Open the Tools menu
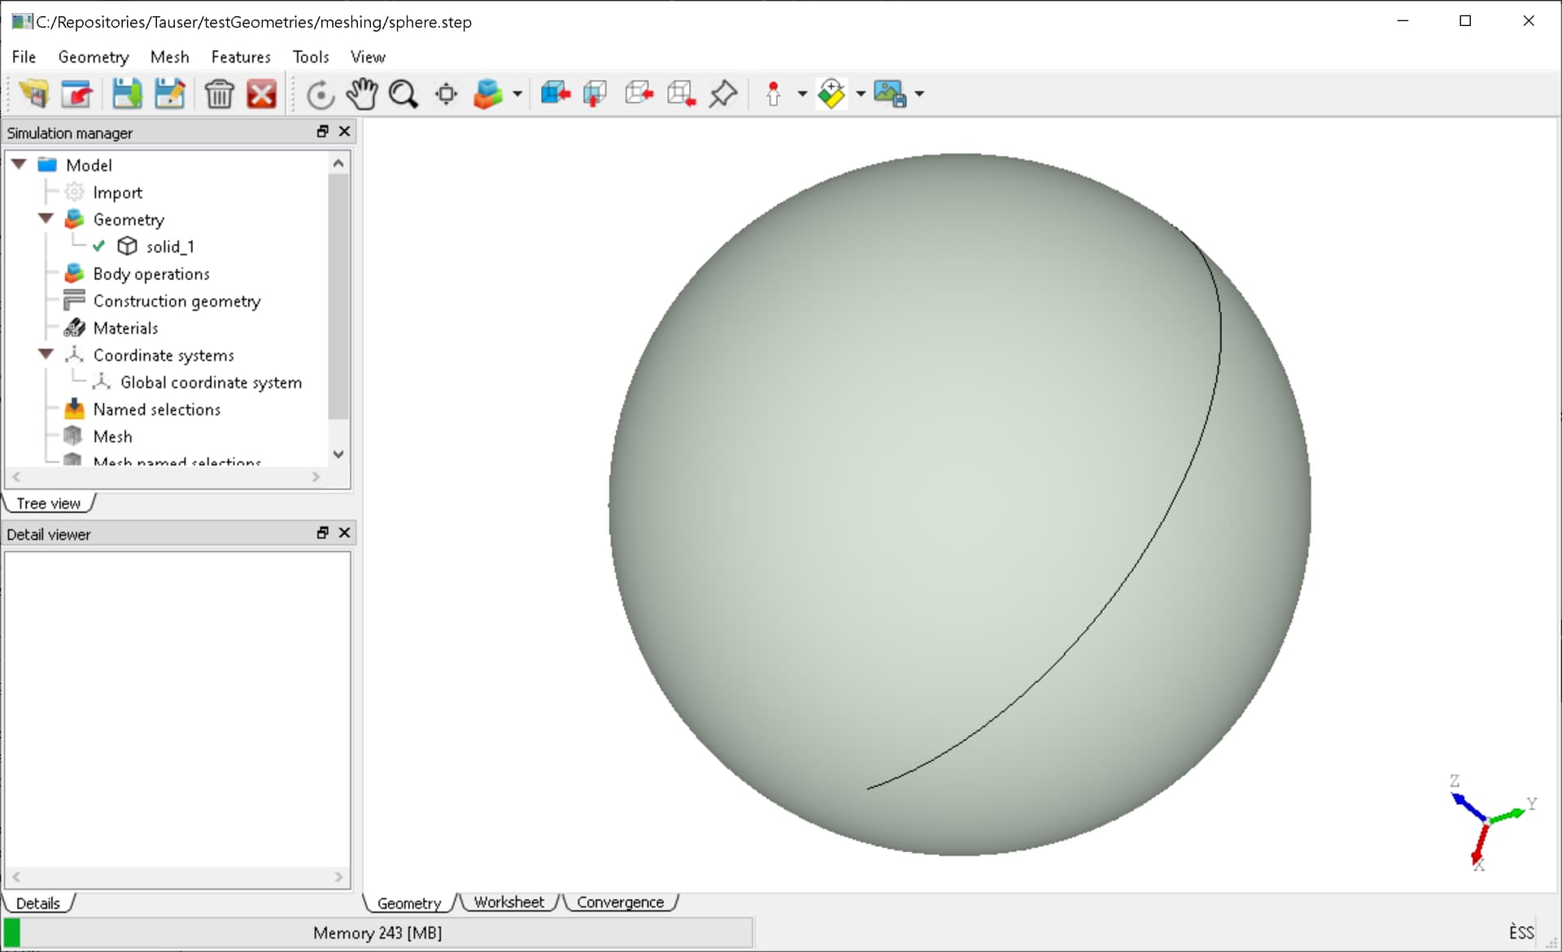Screen dimensions: 1562x952 point(311,57)
